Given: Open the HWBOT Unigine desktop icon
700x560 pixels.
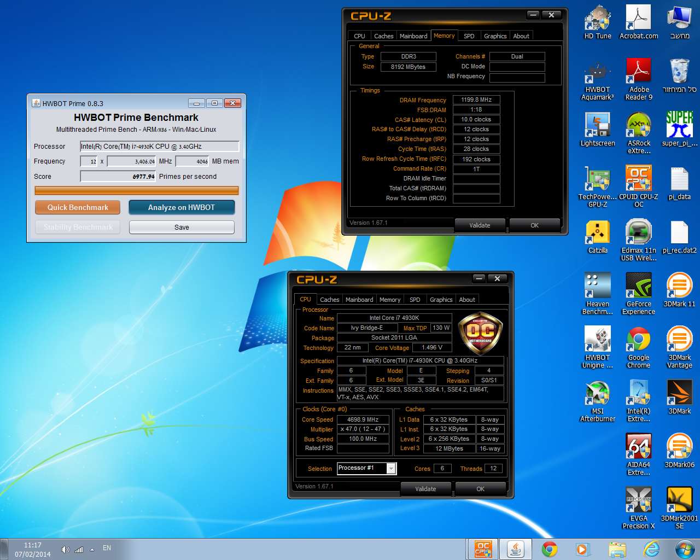Looking at the screenshot, I should click(x=598, y=347).
